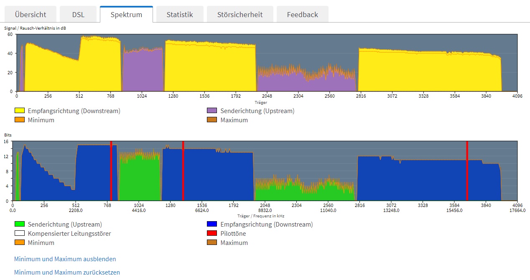Click the frequency value 8832.0
This screenshot has height=280, width=530.
pyautogui.click(x=265, y=210)
